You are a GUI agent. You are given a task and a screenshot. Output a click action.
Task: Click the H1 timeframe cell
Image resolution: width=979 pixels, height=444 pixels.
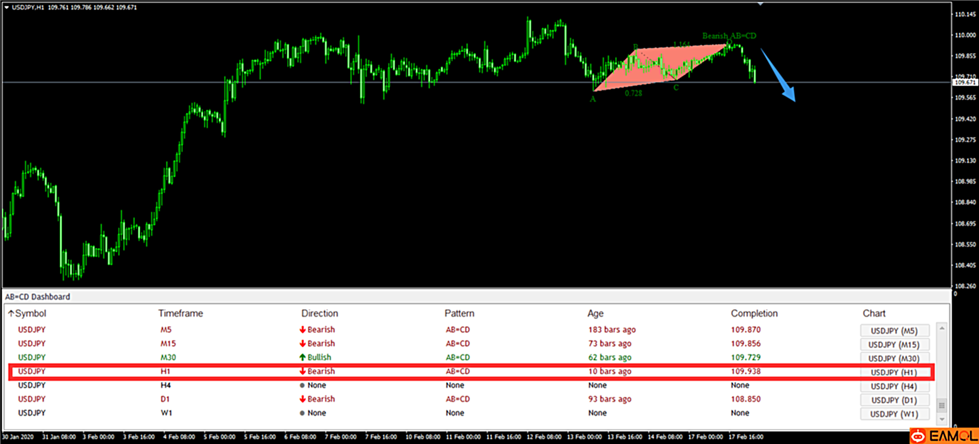165,371
